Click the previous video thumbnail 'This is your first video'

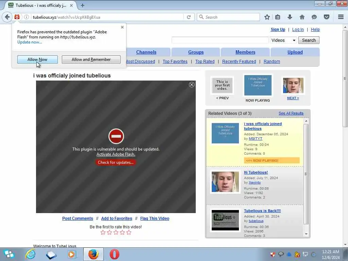pyautogui.click(x=222, y=85)
